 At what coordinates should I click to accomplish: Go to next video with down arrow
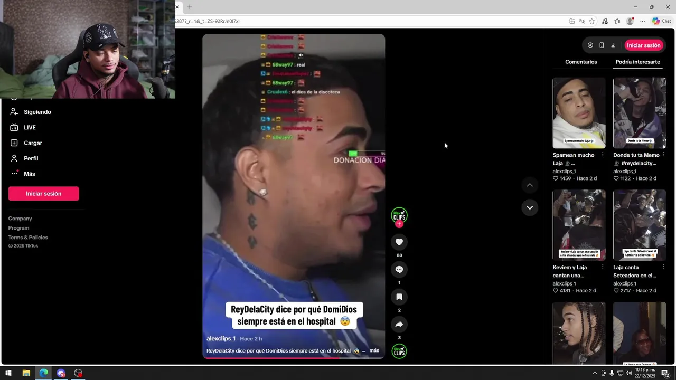coord(530,207)
